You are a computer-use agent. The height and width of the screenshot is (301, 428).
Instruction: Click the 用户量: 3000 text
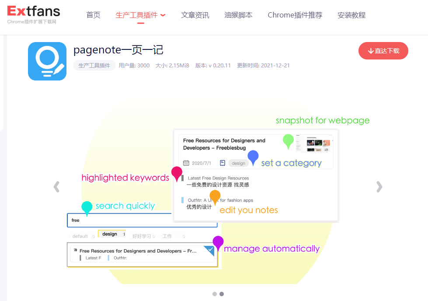tap(134, 66)
